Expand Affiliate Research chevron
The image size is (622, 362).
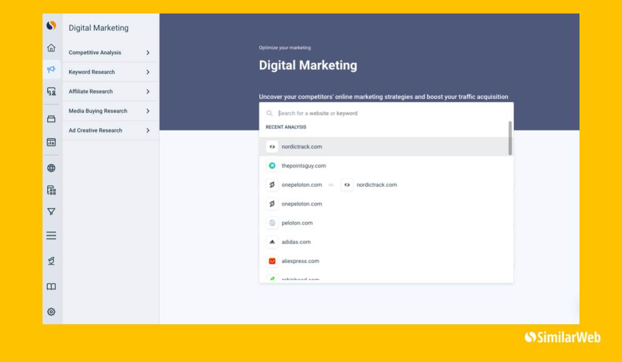pyautogui.click(x=148, y=92)
